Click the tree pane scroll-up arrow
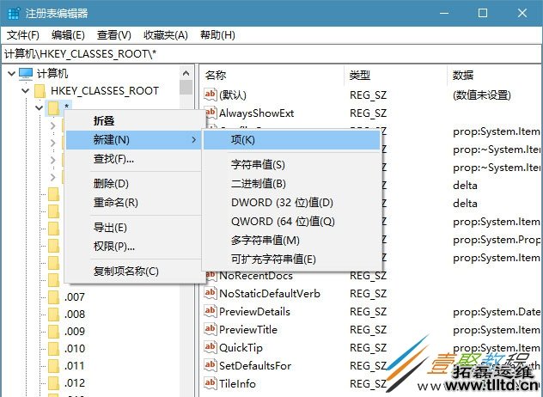Viewport: 543px width, 397px height. point(186,73)
